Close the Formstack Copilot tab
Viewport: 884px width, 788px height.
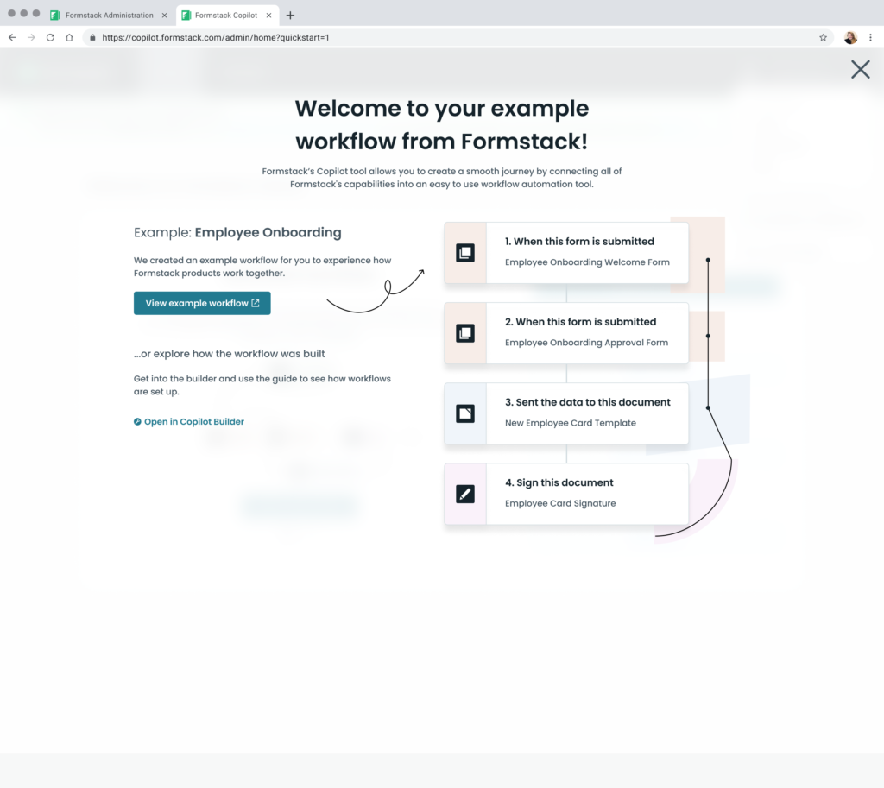pos(269,16)
